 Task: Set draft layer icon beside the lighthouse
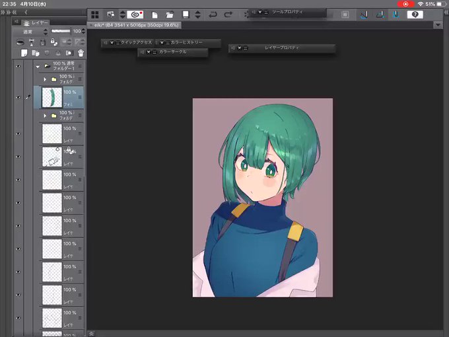(x=43, y=42)
